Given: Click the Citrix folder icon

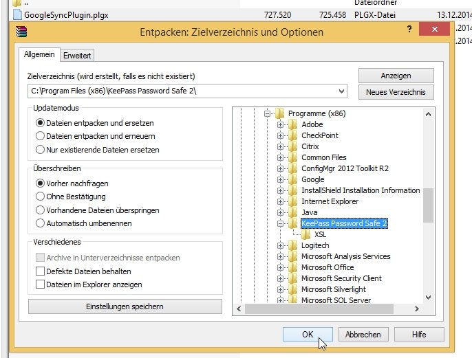Looking at the screenshot, I should pos(293,146).
